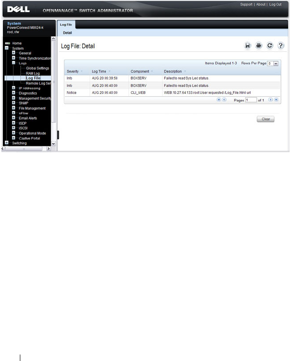This screenshot has width=296, height=361.
Task: Expand the Time Synchronization node
Action: pyautogui.click(x=13, y=58)
